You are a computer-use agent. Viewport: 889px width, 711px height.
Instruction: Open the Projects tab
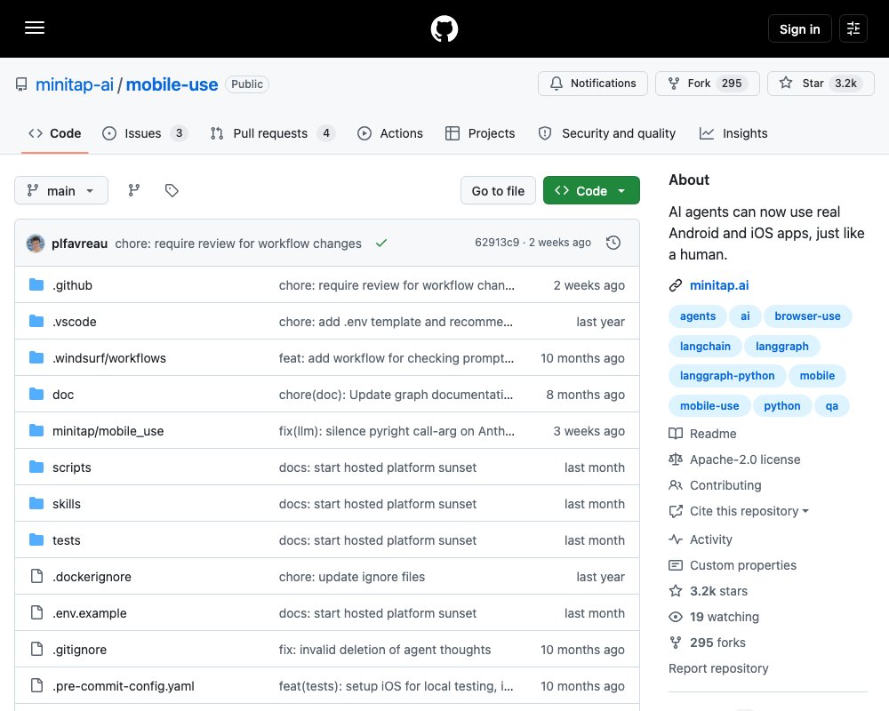pos(480,133)
